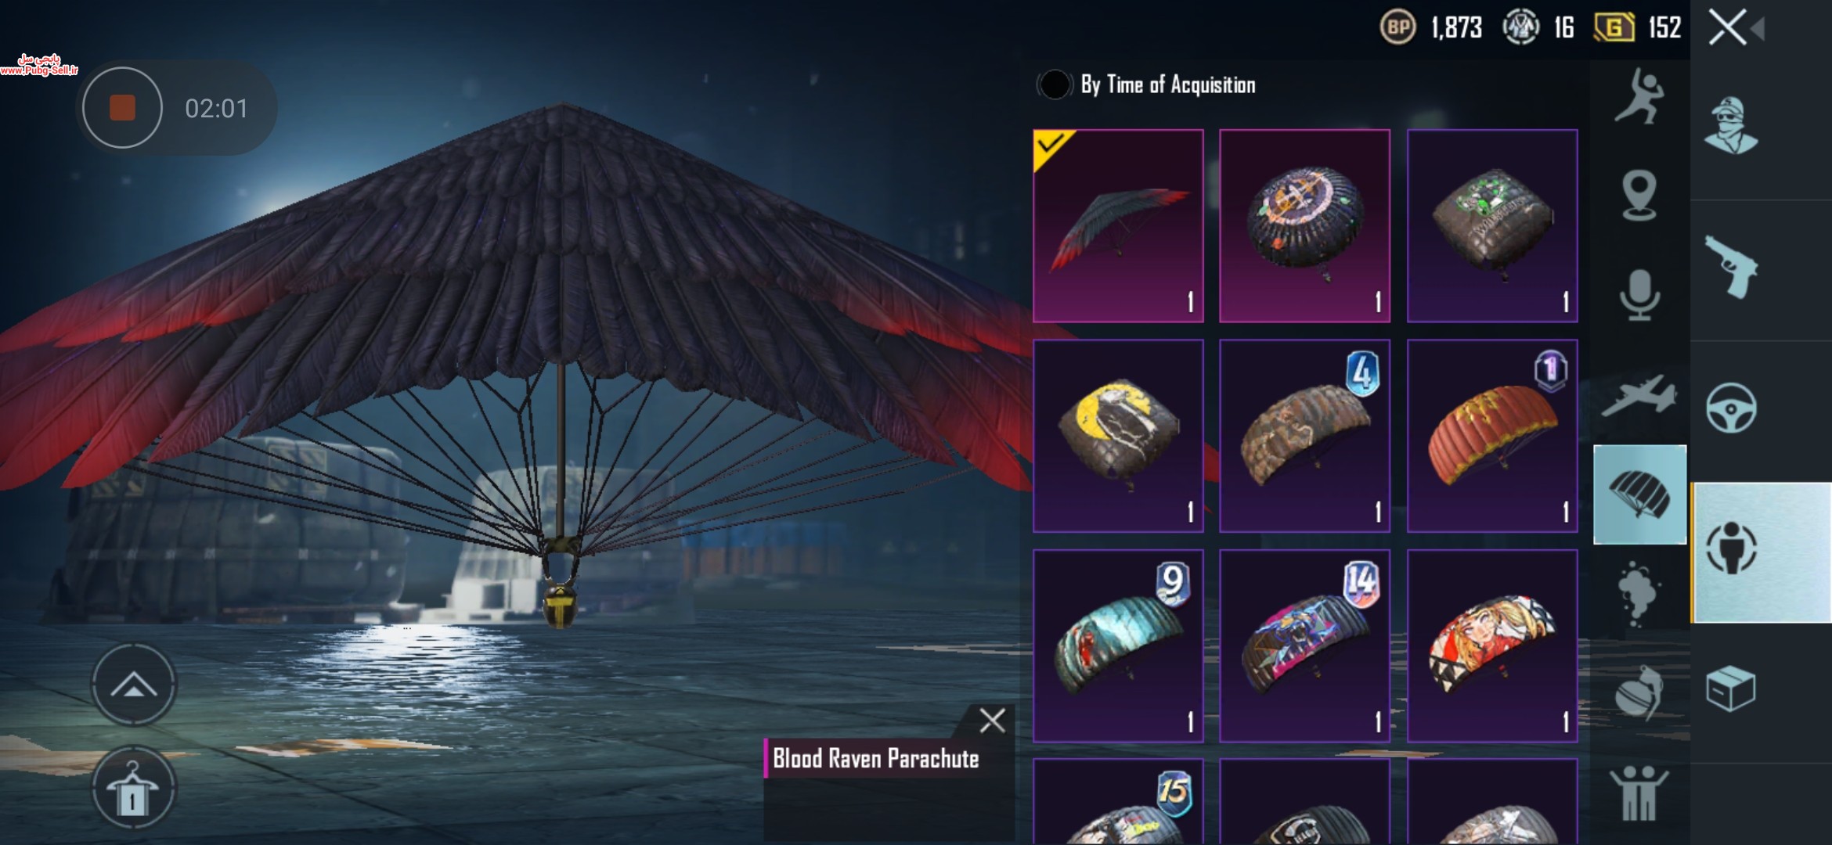Open the pistol weapons tab
Image resolution: width=1832 pixels, height=845 pixels.
pyautogui.click(x=1731, y=268)
